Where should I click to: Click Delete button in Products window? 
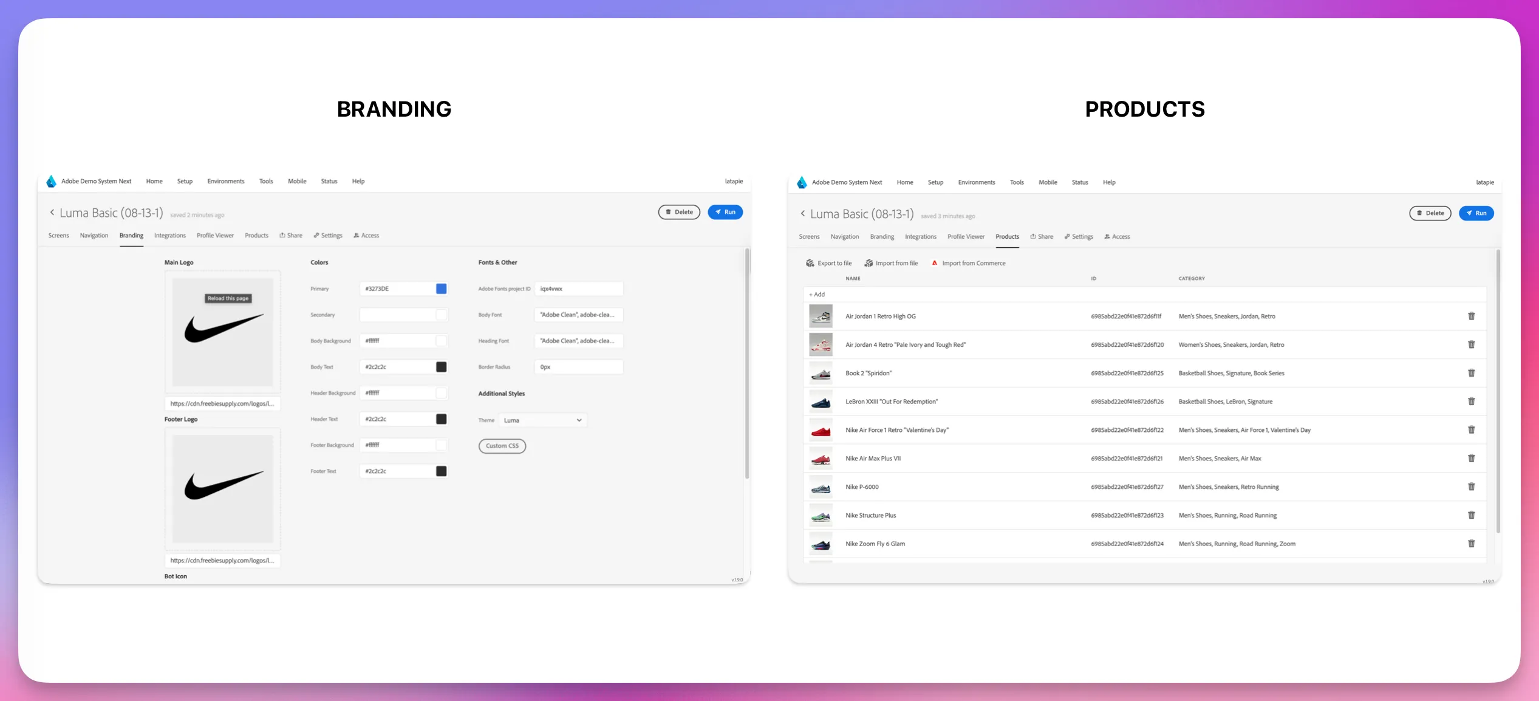(1430, 213)
